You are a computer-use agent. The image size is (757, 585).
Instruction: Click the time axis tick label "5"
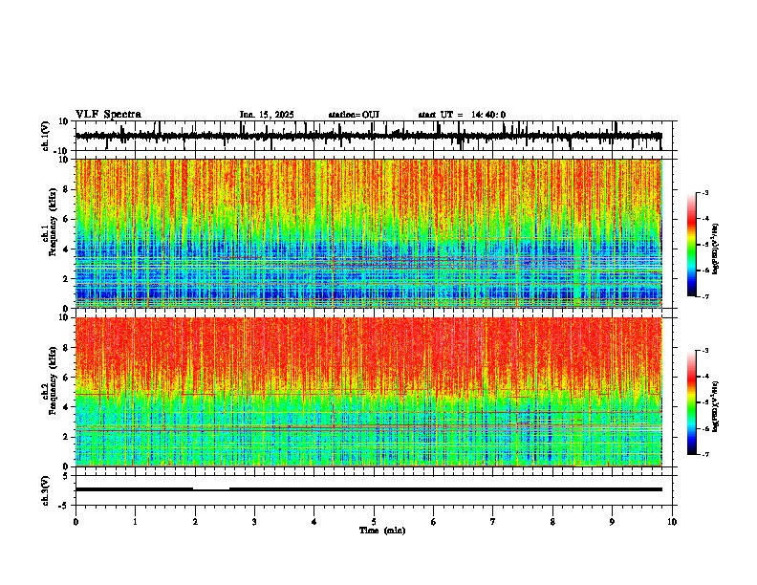[x=374, y=522]
